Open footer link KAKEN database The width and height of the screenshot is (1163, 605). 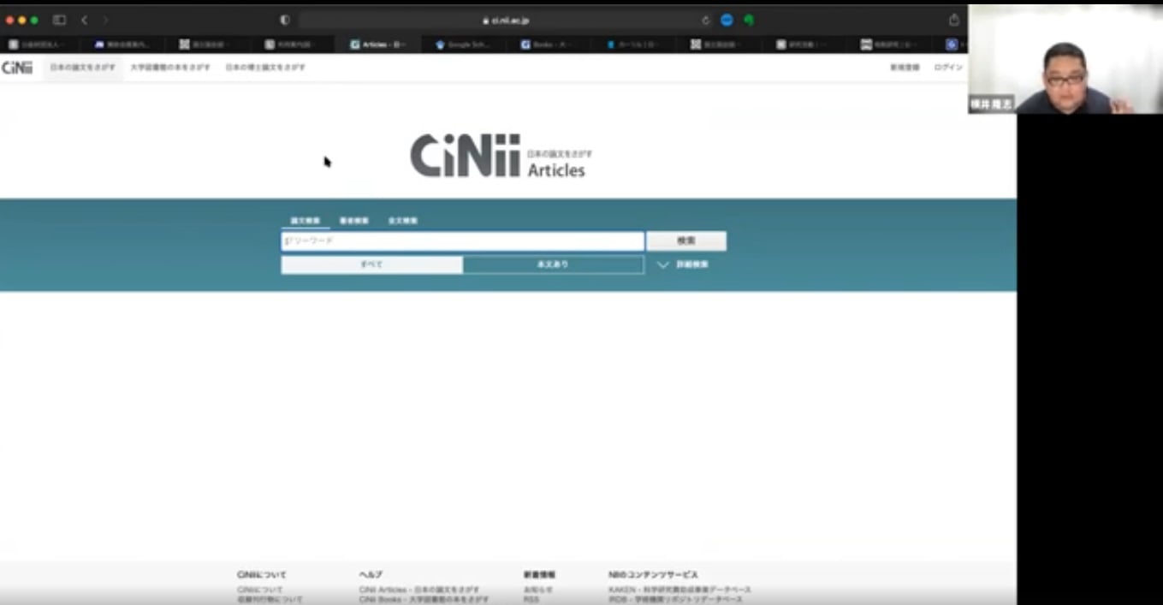680,590
